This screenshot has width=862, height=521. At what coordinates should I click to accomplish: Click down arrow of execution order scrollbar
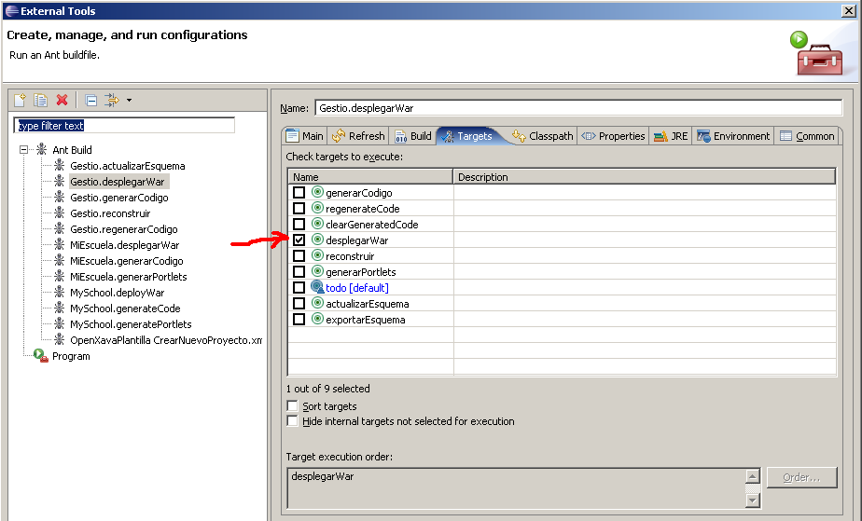coord(753,500)
